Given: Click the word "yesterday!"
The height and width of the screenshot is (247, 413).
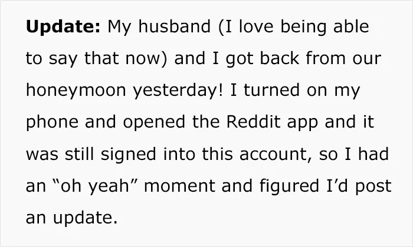Looking at the screenshot, I should 178,91.
